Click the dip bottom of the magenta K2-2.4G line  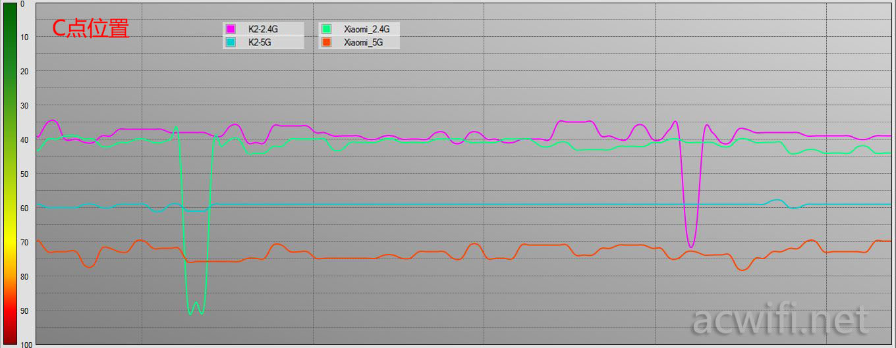coord(690,246)
